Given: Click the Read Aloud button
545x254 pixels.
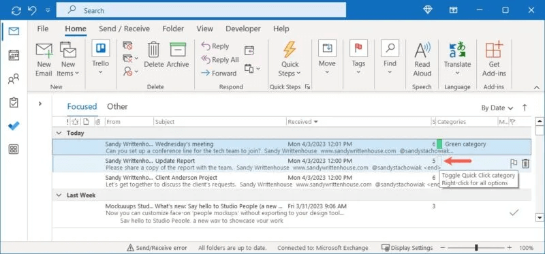Looking at the screenshot, I should point(422,59).
